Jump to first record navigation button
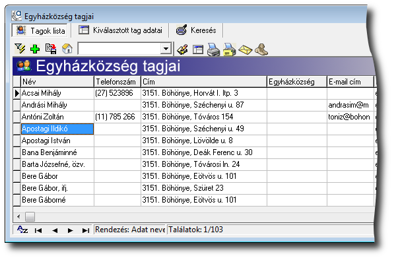The image size is (400, 258). 38,230
